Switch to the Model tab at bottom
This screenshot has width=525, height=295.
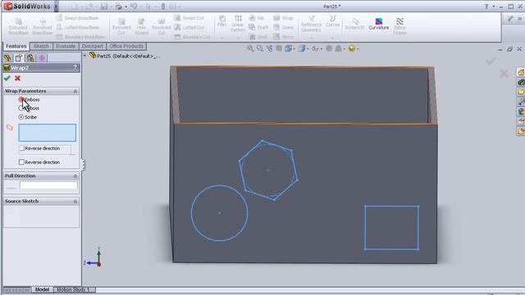[x=42, y=289]
